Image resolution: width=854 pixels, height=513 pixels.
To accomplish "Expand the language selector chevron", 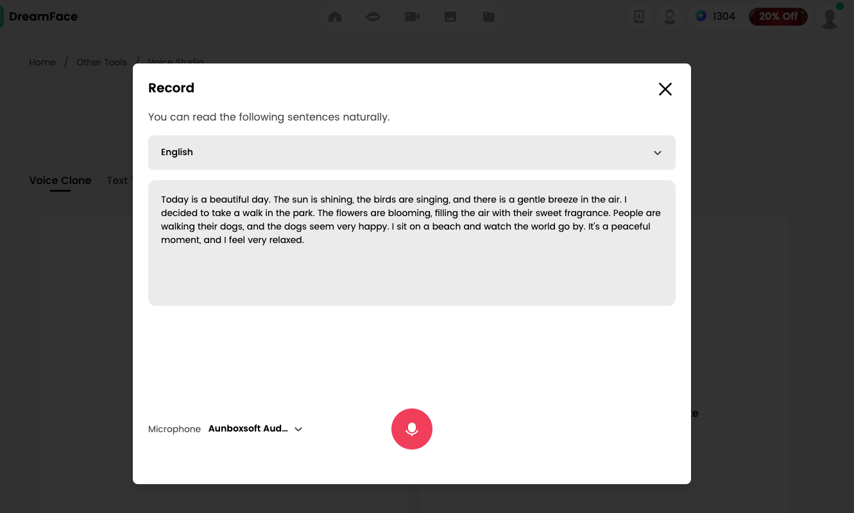I will pos(658,153).
